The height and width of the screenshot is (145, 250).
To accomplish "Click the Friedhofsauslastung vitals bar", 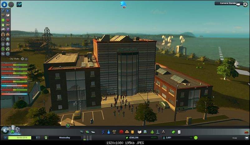I will (x=14, y=86).
